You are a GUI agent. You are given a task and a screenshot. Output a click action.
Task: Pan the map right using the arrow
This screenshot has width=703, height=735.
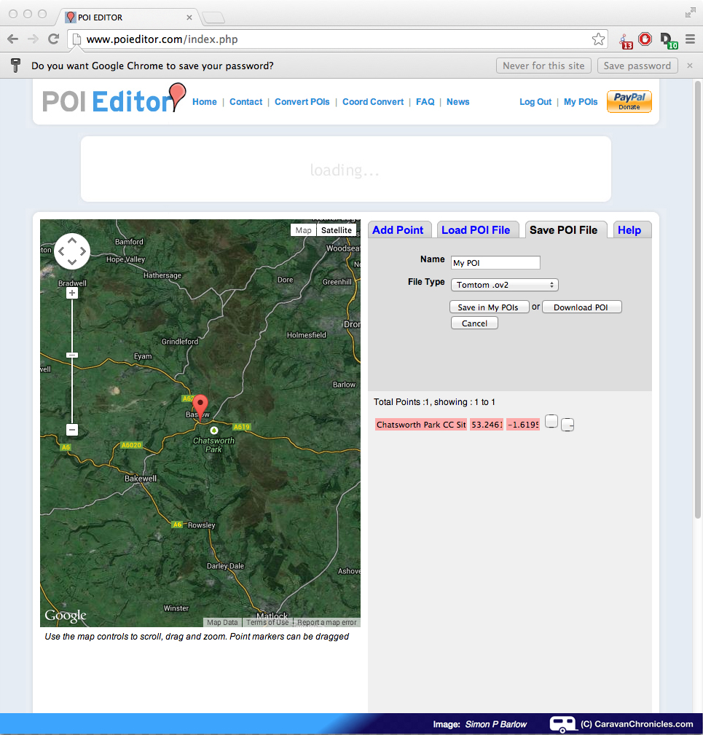tap(83, 252)
